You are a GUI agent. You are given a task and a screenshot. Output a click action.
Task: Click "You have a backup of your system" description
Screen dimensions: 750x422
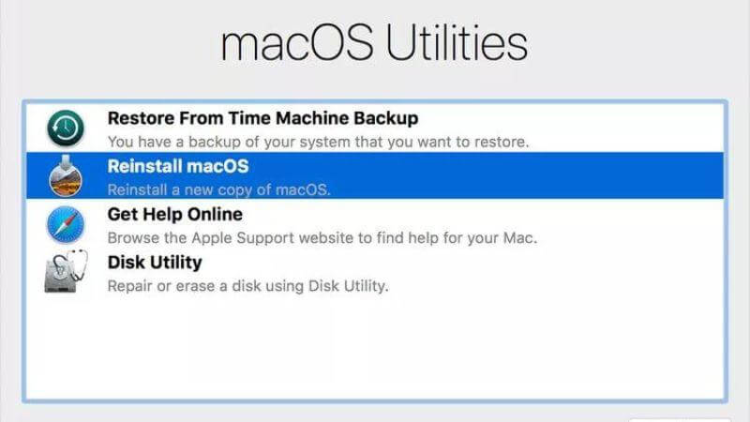tap(319, 143)
